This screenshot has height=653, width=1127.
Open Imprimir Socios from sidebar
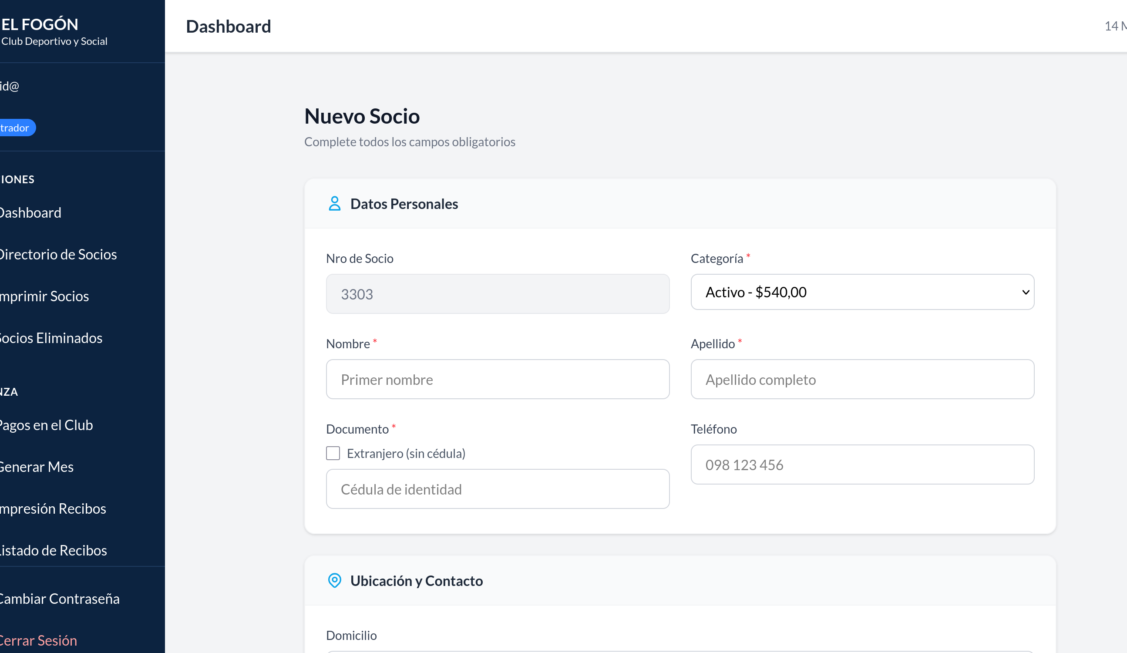click(44, 296)
